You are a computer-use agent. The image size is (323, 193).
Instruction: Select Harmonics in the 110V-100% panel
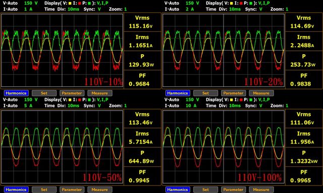tap(178, 189)
